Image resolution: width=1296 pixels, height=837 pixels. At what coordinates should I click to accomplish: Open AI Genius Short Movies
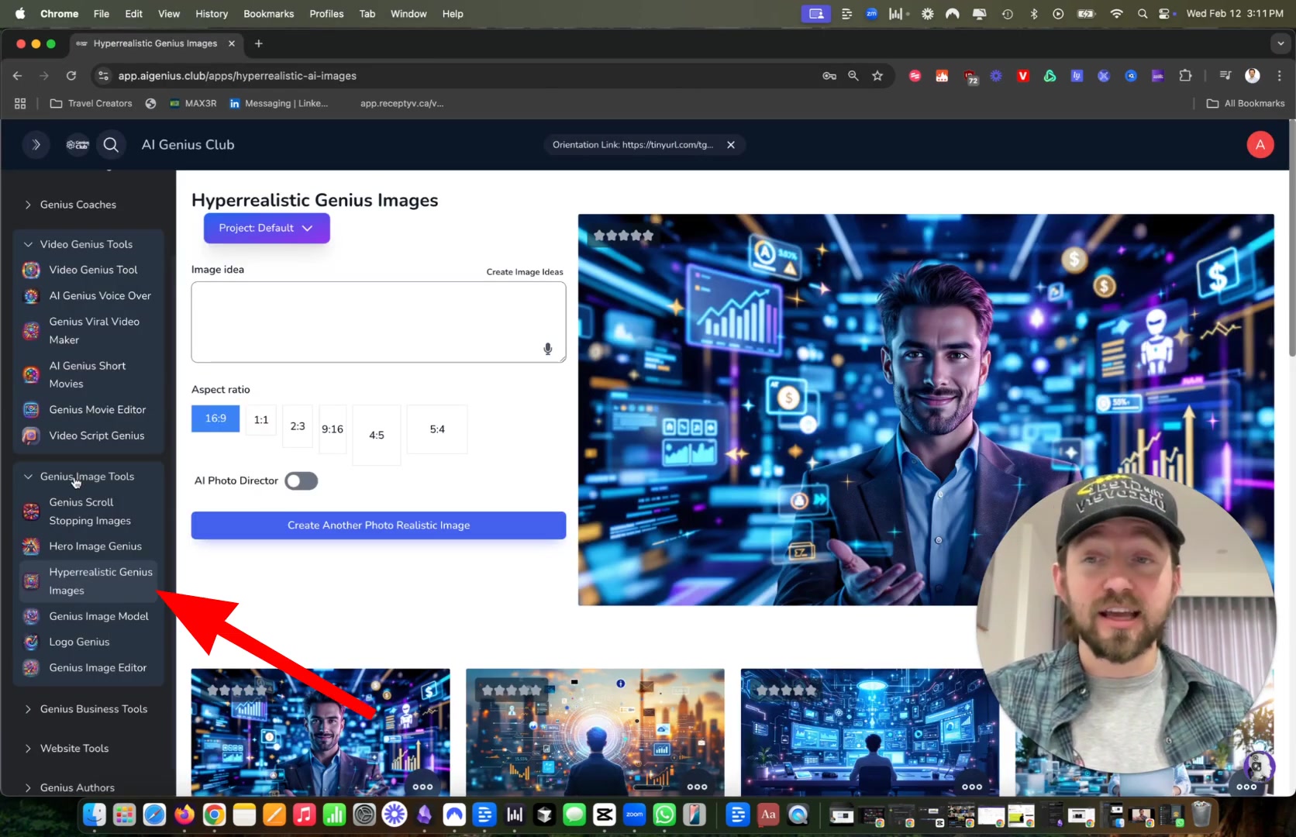88,375
